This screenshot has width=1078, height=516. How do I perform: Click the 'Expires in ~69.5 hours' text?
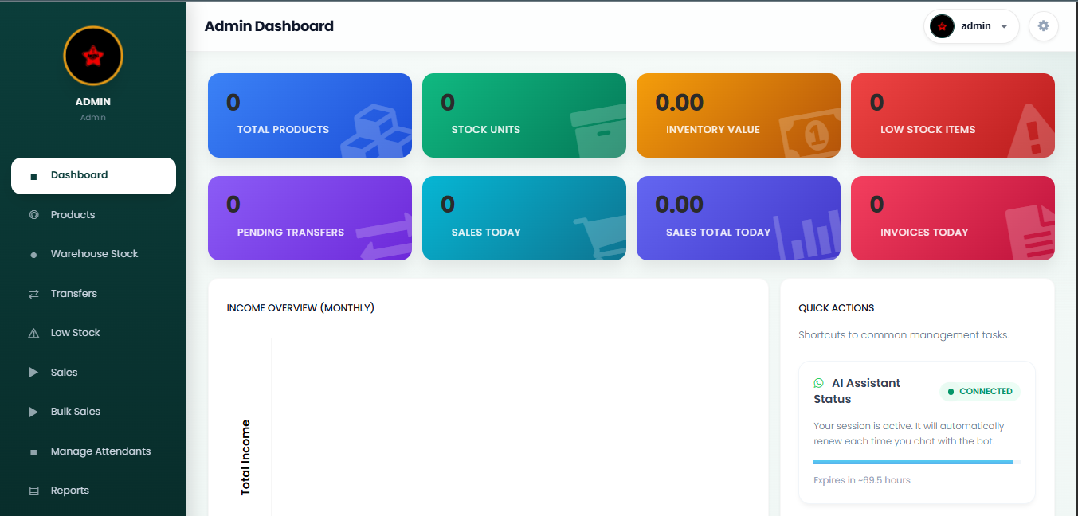click(x=862, y=480)
